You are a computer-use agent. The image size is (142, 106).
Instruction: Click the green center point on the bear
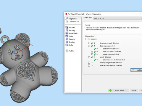coord(21,62)
